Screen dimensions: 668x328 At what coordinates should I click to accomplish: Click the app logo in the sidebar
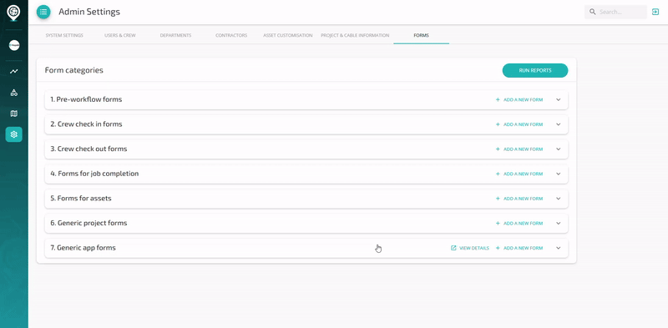[x=13, y=13]
